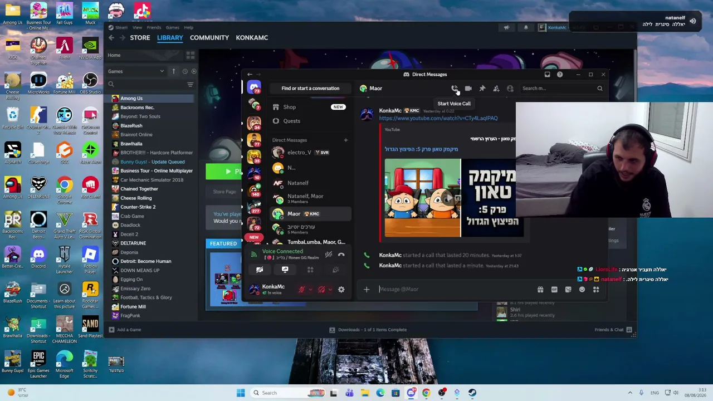This screenshot has height=401, width=713.
Task: Show the user profile panel icon
Action: tap(510, 89)
